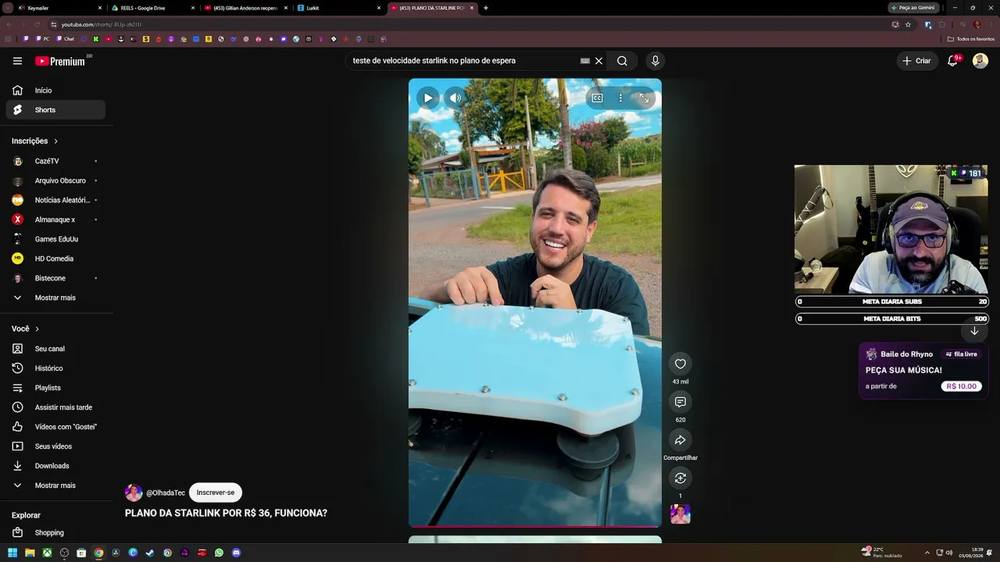Viewport: 1000px width, 562px height.
Task: Open the Windows Start menu
Action: (x=12, y=553)
